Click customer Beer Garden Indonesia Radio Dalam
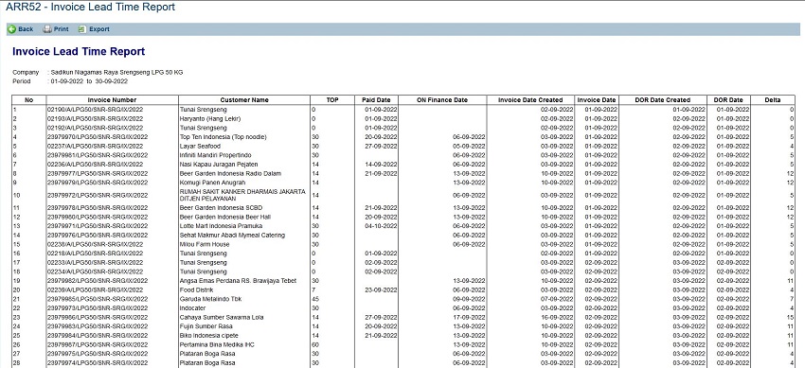This screenshot has height=368, width=805. (x=230, y=173)
